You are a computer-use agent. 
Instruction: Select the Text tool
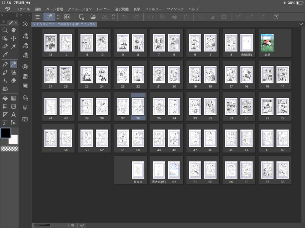pos(13,115)
